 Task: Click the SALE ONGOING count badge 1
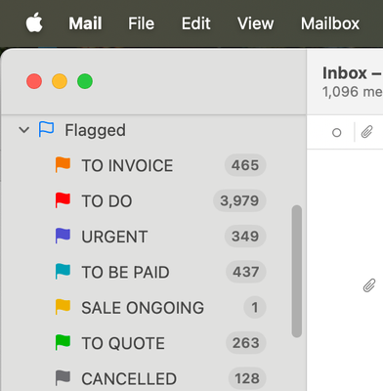(255, 307)
